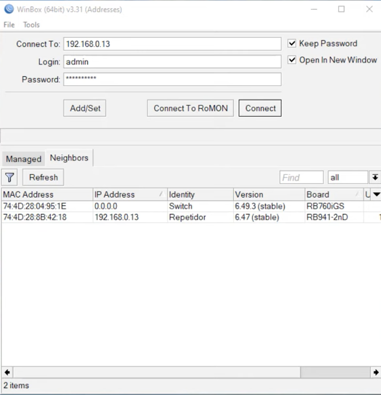Click version 6.47 (stable) cell
Screen dimensions: 381x395
(269, 217)
